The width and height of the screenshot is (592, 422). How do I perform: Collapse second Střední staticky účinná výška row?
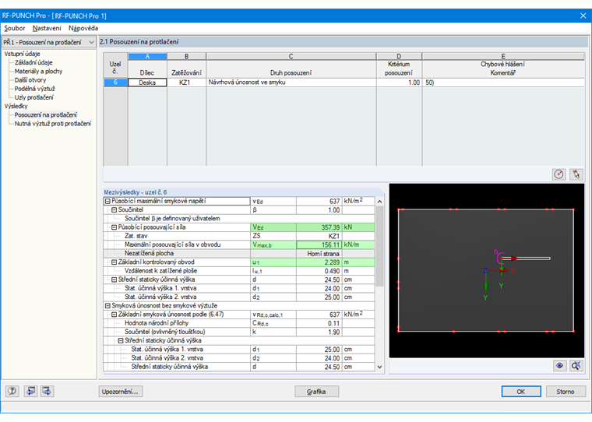point(121,340)
